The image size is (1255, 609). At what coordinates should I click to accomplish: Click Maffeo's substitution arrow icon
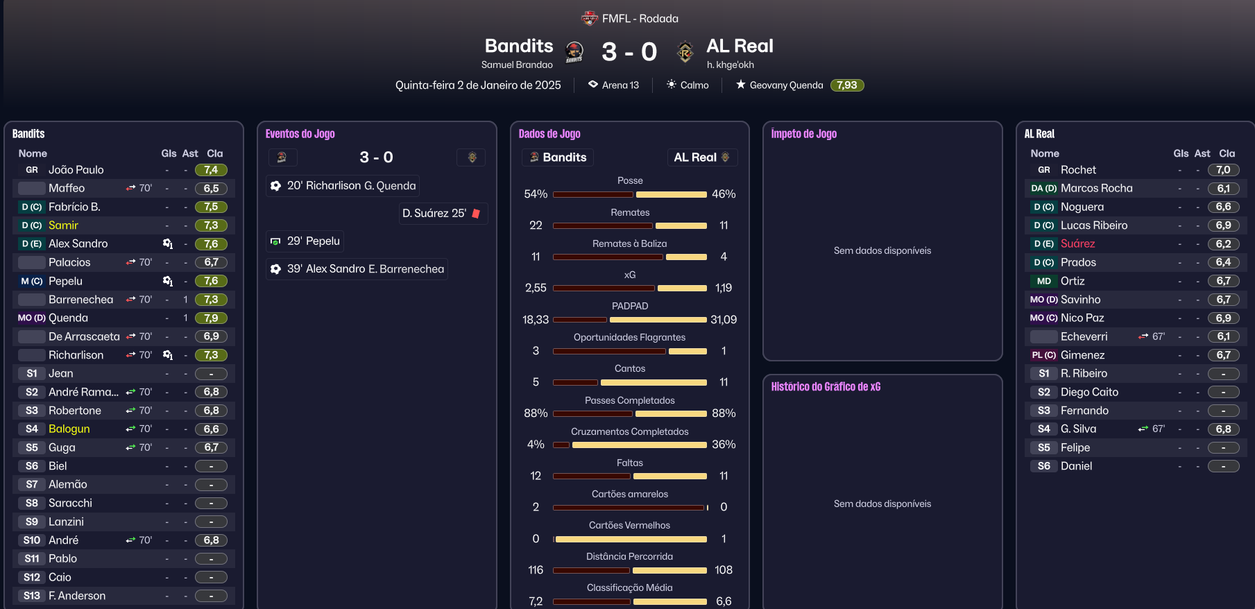[130, 188]
